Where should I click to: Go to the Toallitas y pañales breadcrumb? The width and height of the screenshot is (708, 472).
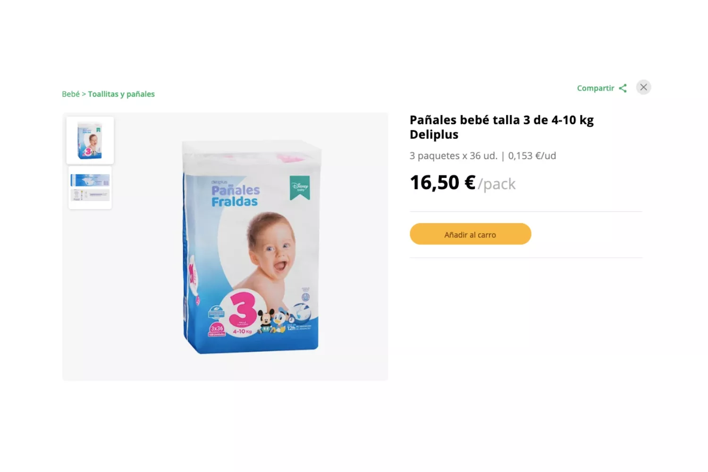coord(121,94)
